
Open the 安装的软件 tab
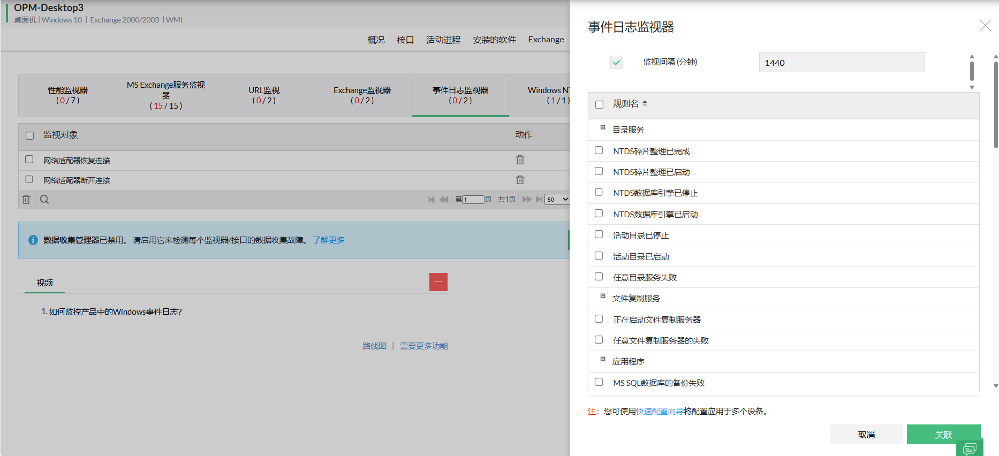pyautogui.click(x=494, y=40)
